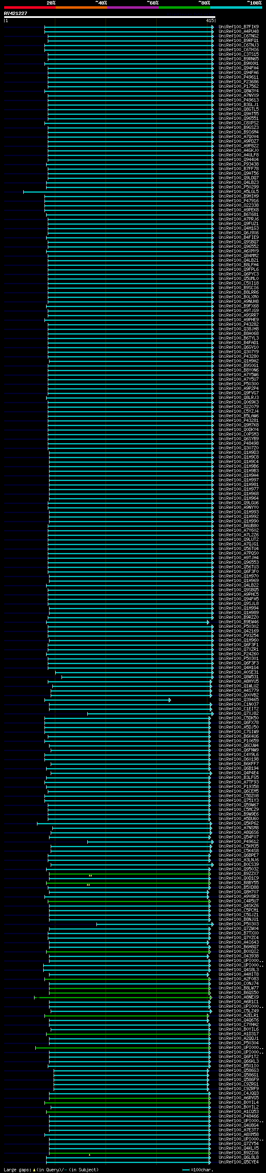Select hit UniRef100_B9RZZ0
The width and height of the screenshot is (266, 1173).
[239, 617]
